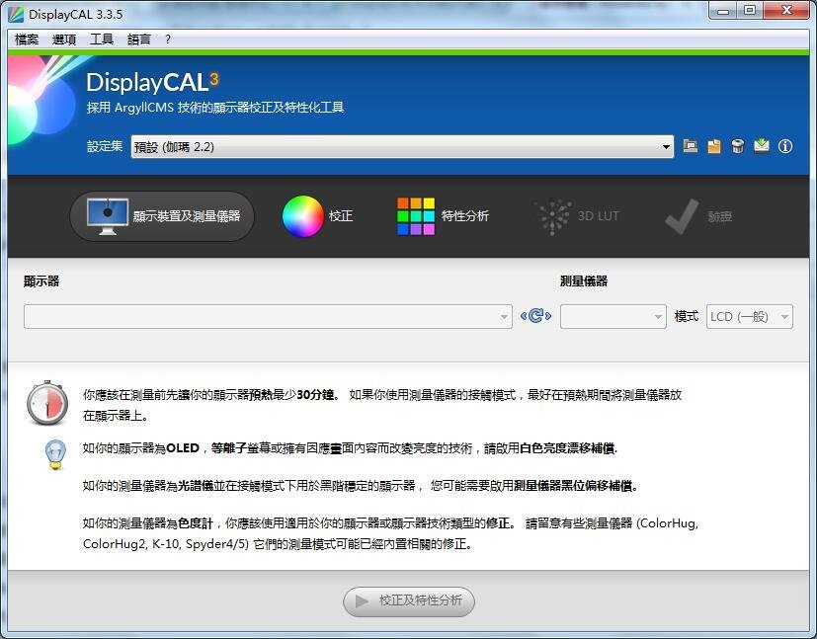817x639 pixels.
Task: Delete the current preset using the trash icon
Action: (737, 146)
